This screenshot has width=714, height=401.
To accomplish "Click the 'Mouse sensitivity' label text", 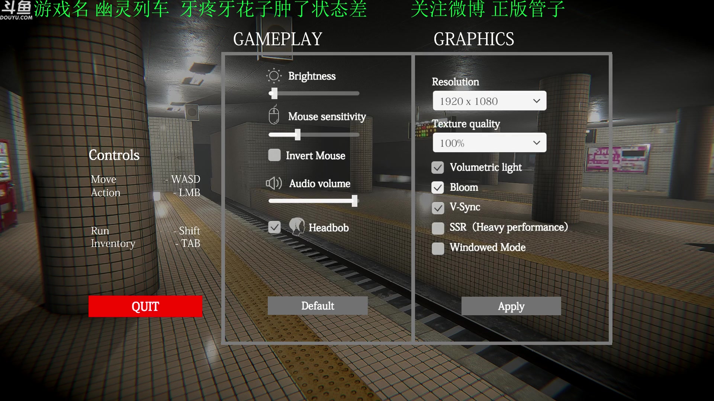I will point(327,117).
